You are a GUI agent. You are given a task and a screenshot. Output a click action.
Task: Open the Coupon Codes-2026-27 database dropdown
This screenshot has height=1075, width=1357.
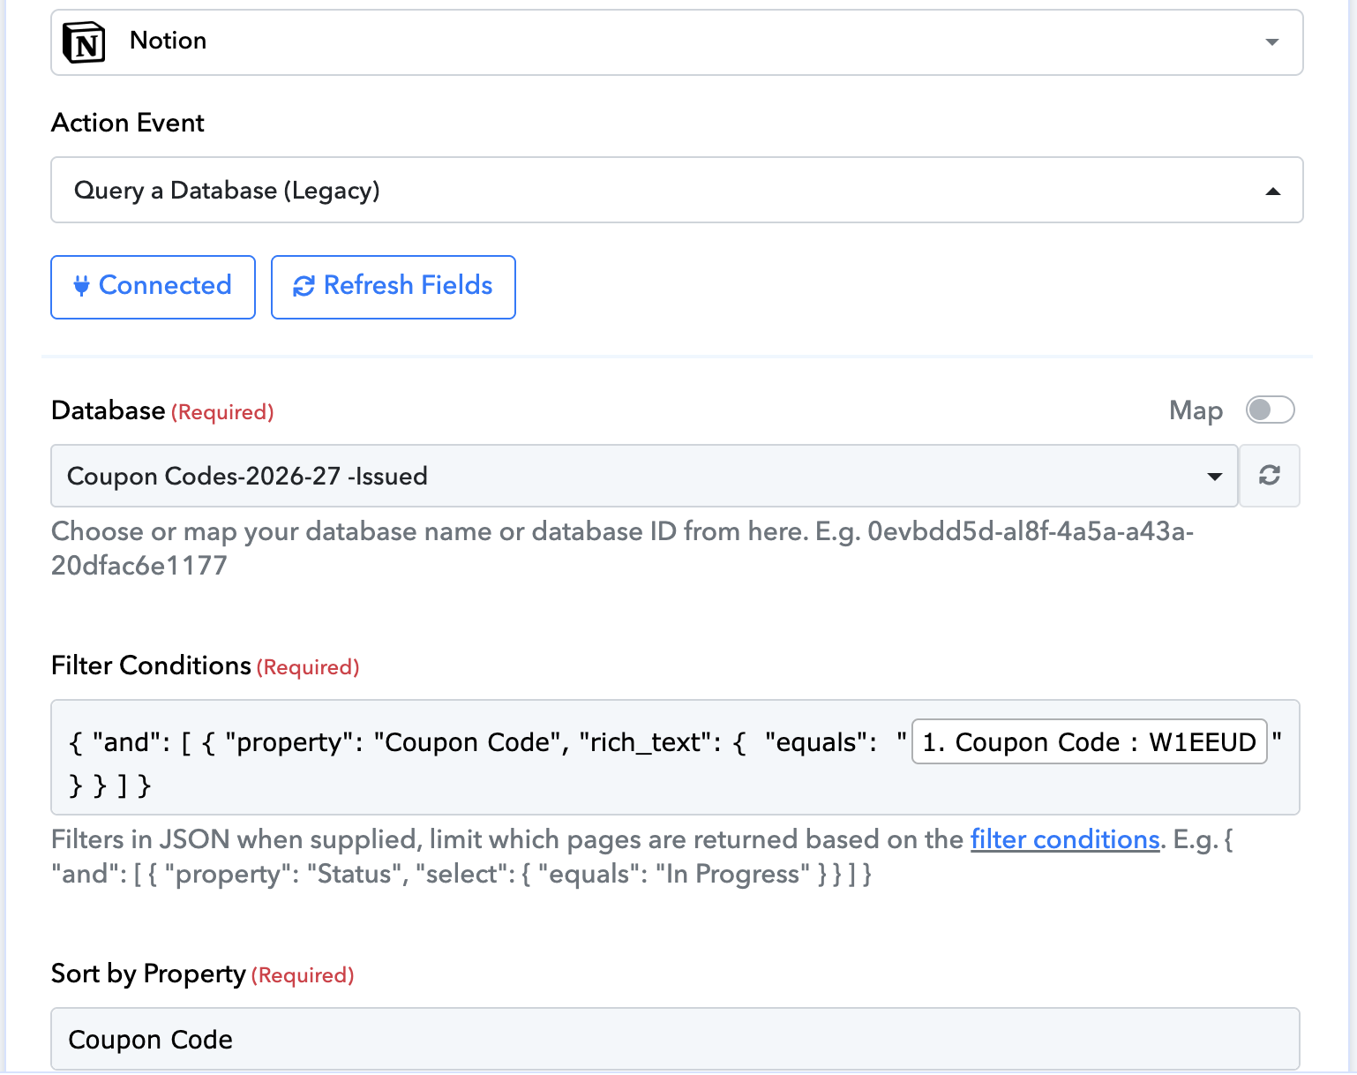tap(644, 476)
